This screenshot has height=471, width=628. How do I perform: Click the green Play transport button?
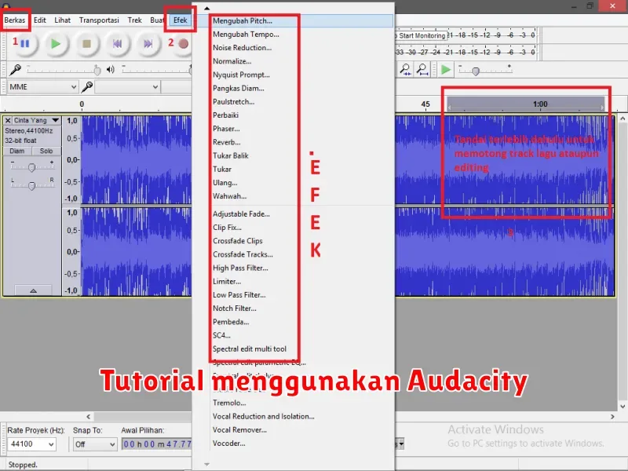(x=55, y=44)
